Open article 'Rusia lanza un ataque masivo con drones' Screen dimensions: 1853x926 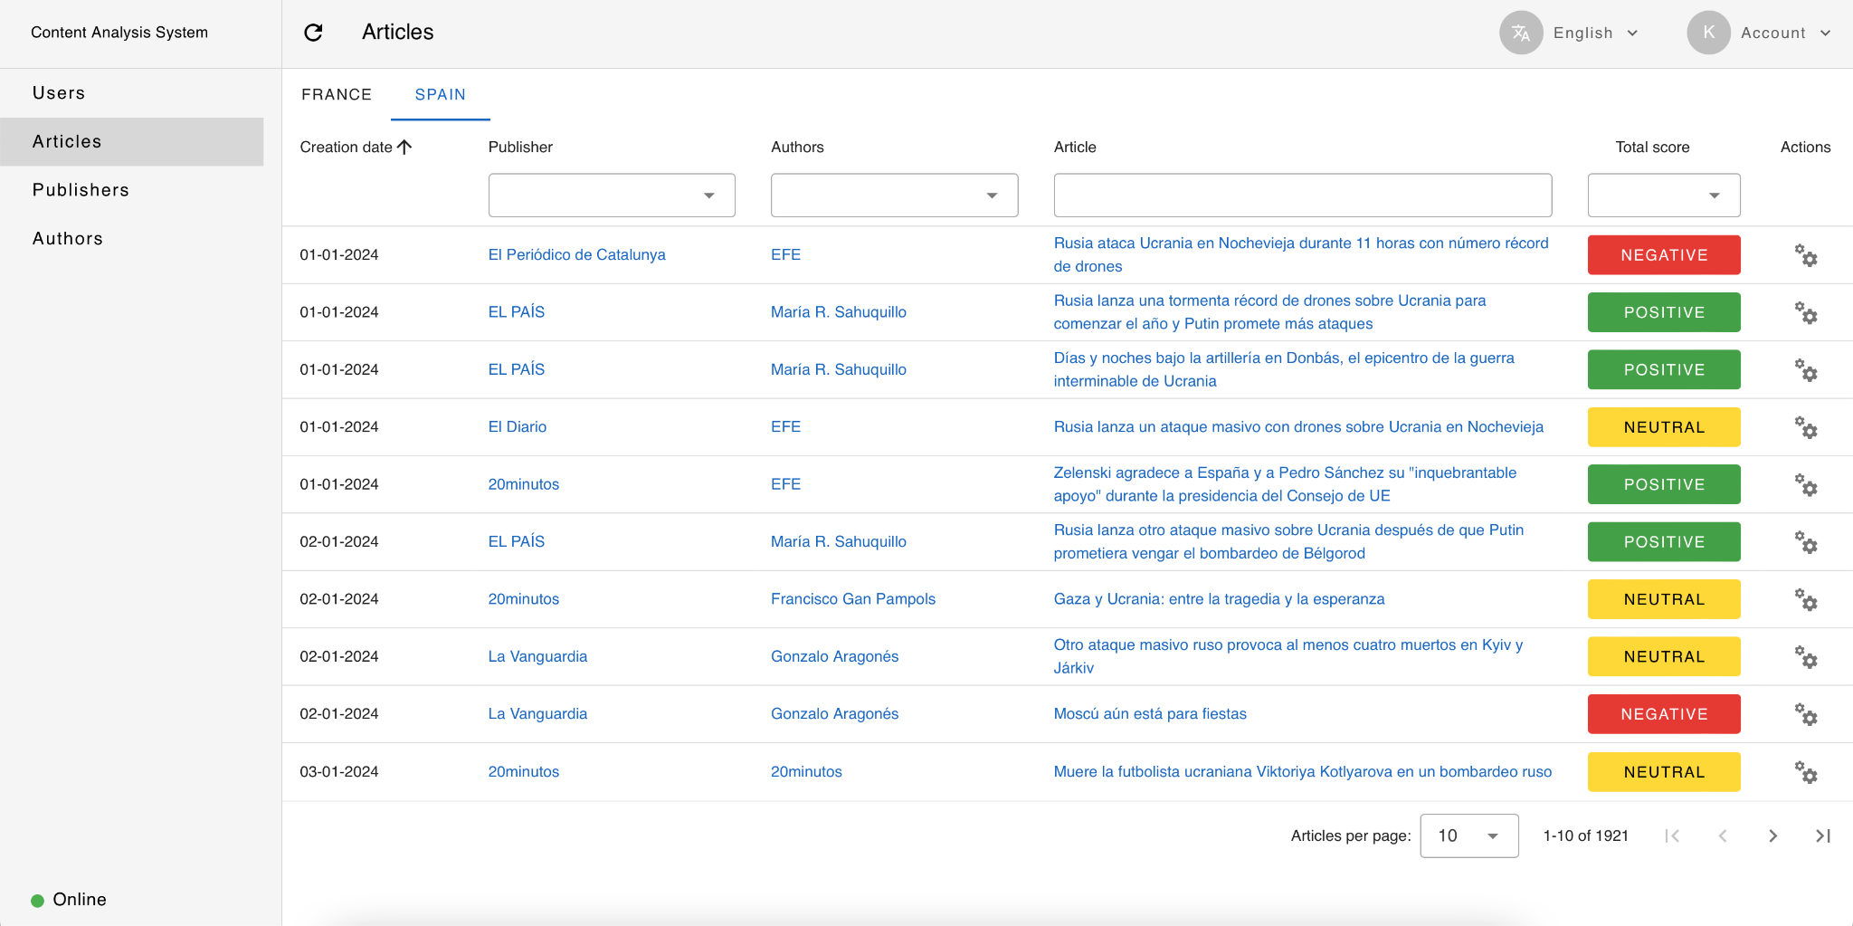pos(1298,427)
